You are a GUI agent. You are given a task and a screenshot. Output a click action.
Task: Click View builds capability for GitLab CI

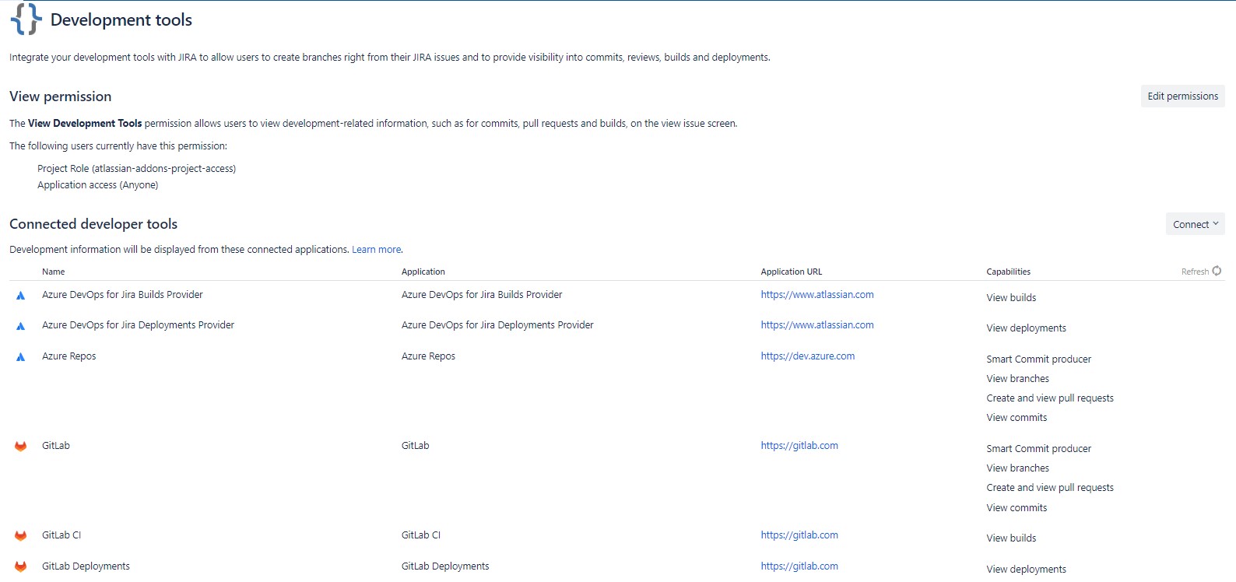click(1012, 538)
